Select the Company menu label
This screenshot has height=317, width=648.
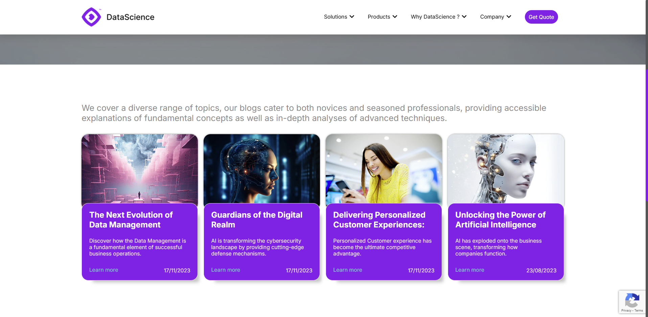coord(492,17)
